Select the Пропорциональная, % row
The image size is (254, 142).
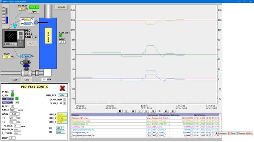(145, 130)
